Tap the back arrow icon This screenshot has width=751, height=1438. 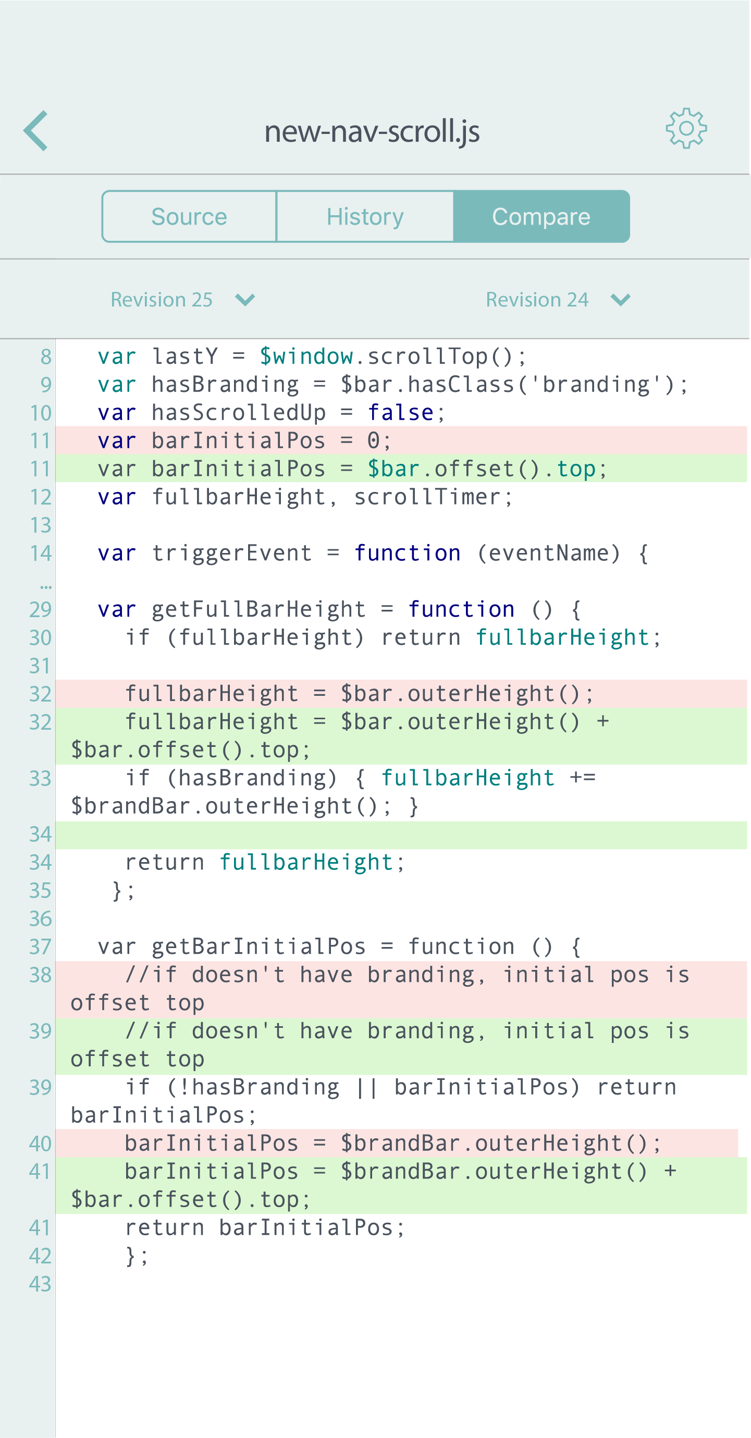tap(35, 131)
